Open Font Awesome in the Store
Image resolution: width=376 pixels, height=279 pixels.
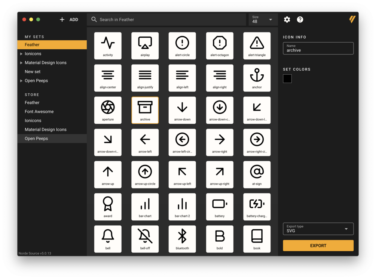point(52,112)
